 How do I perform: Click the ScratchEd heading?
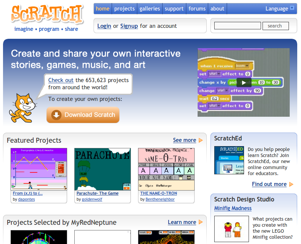(x=228, y=139)
